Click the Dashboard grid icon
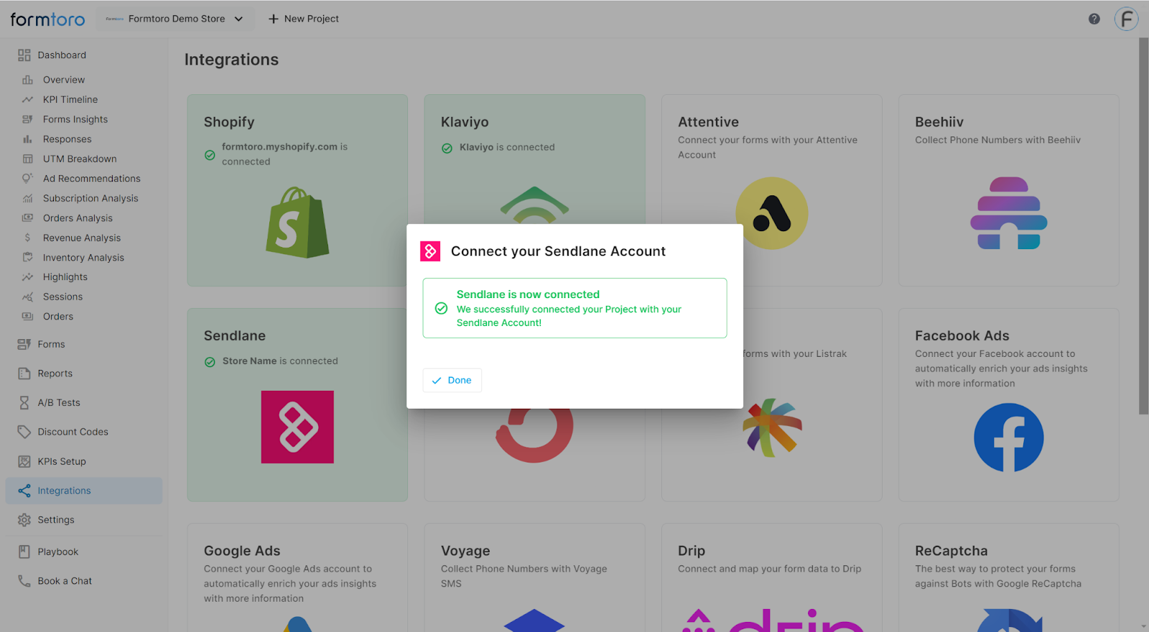 pyautogui.click(x=24, y=55)
